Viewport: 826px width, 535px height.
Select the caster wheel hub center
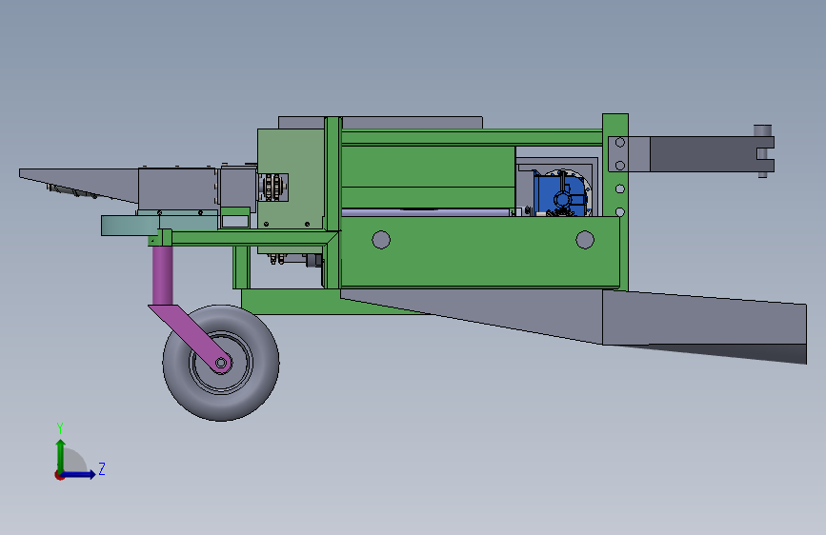[x=221, y=363]
